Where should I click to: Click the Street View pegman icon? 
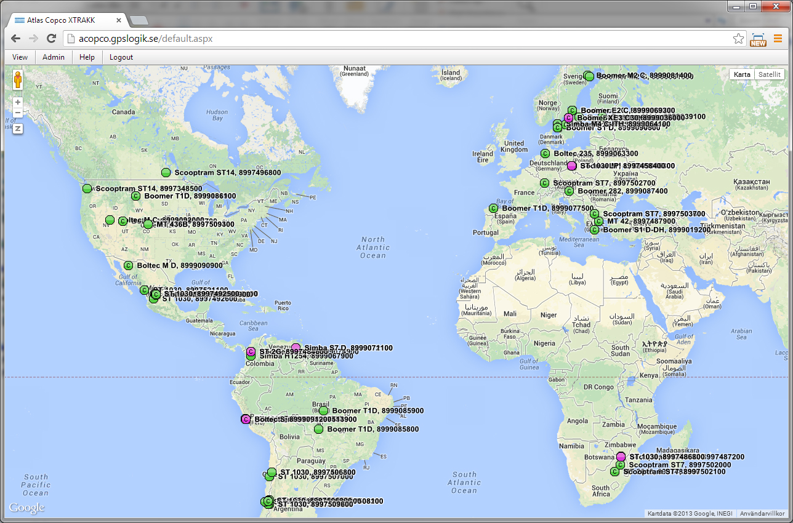18,80
